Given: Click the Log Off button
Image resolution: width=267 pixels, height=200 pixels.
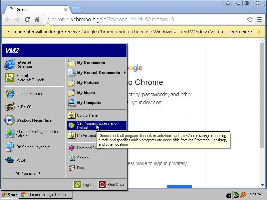Looking at the screenshot, I should click(x=84, y=185).
